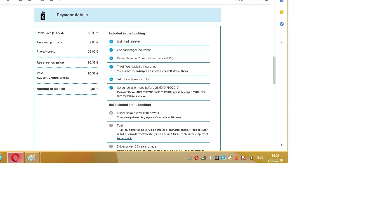Click the "0,00 €" amount to be paid

94,89
